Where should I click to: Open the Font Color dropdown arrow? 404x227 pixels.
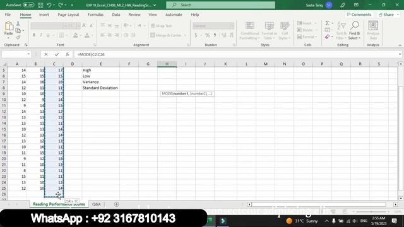pyautogui.click(x=92, y=35)
